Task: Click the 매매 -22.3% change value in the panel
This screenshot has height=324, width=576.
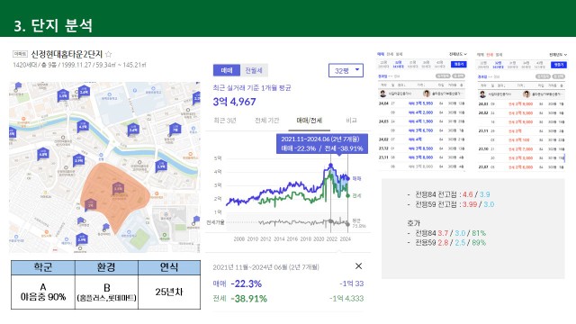Action: click(247, 283)
